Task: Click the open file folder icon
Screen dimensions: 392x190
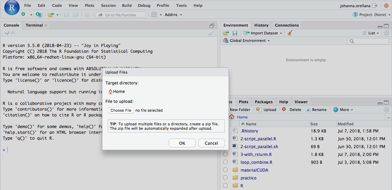Action: pos(51,15)
